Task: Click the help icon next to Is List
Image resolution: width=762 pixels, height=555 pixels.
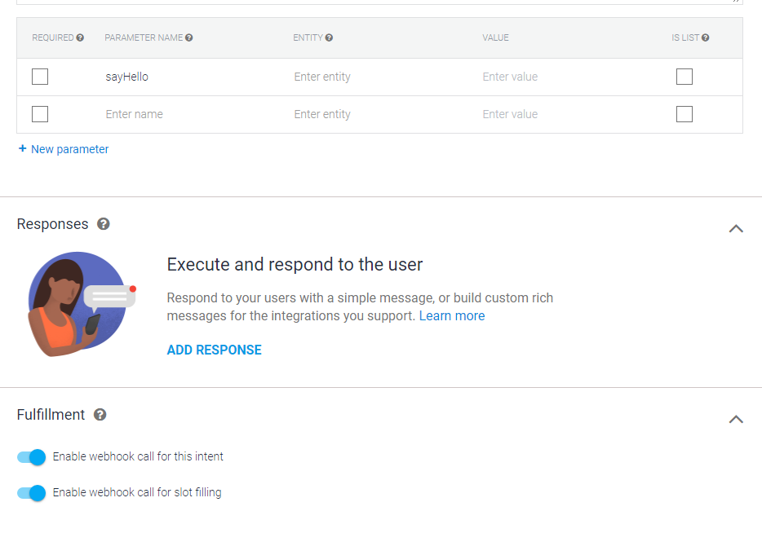Action: pos(705,38)
